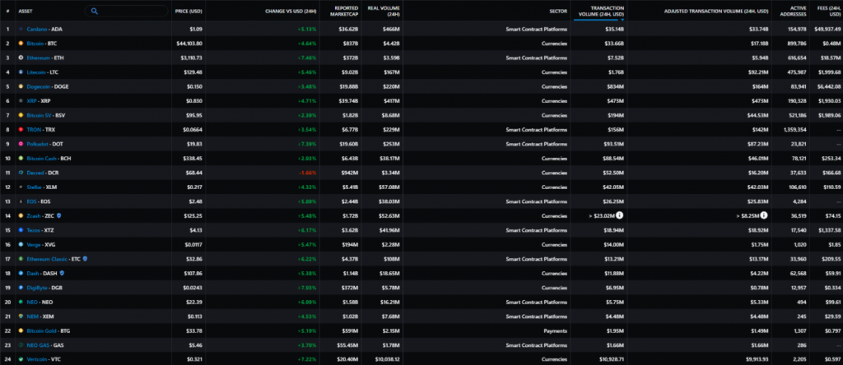Click Ethereum's +7.46% change value
The width and height of the screenshot is (843, 365).
pyautogui.click(x=307, y=58)
